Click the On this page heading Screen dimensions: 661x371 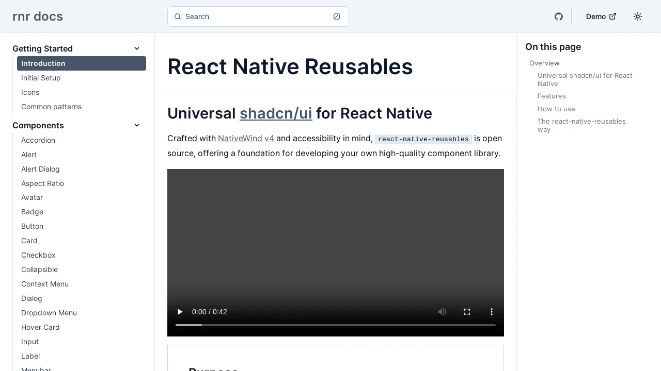point(553,47)
